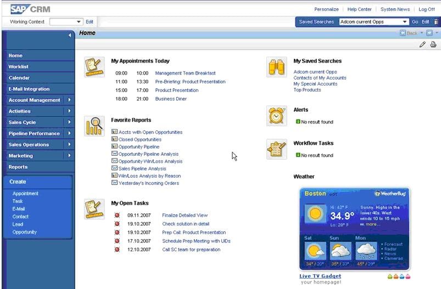The width and height of the screenshot is (441, 289).
Task: Click the Boston weather widget
Action: tap(354, 229)
